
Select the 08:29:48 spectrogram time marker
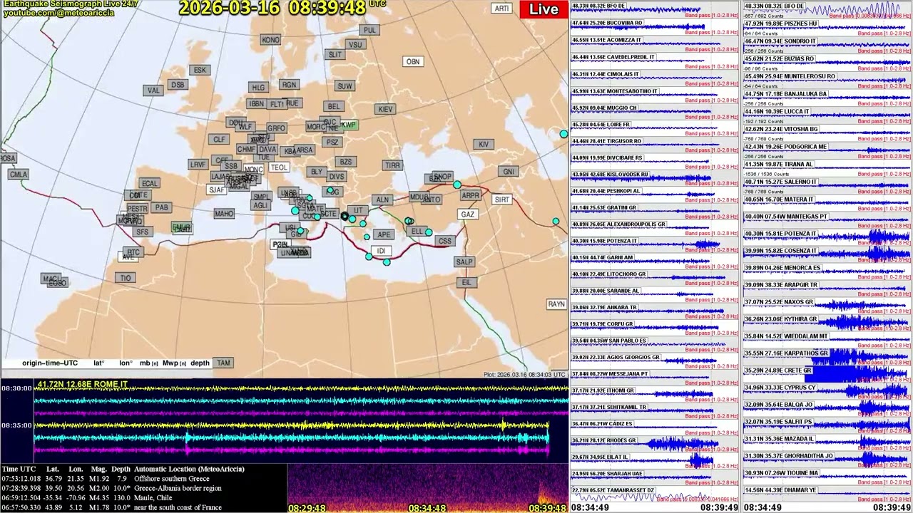click(x=307, y=508)
